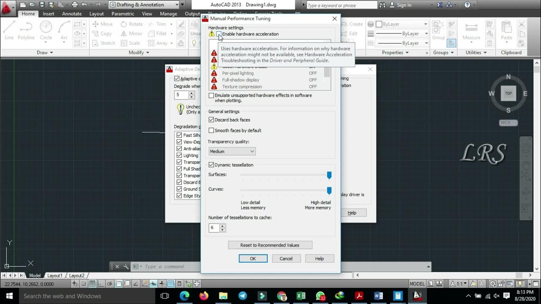The height and width of the screenshot is (304, 541).
Task: Click Cancel in Manual Performance Tuning
Action: click(x=286, y=258)
